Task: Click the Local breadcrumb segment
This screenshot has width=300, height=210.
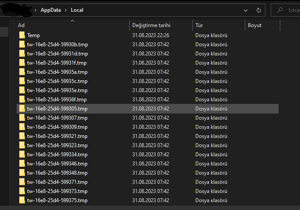Action: [77, 10]
